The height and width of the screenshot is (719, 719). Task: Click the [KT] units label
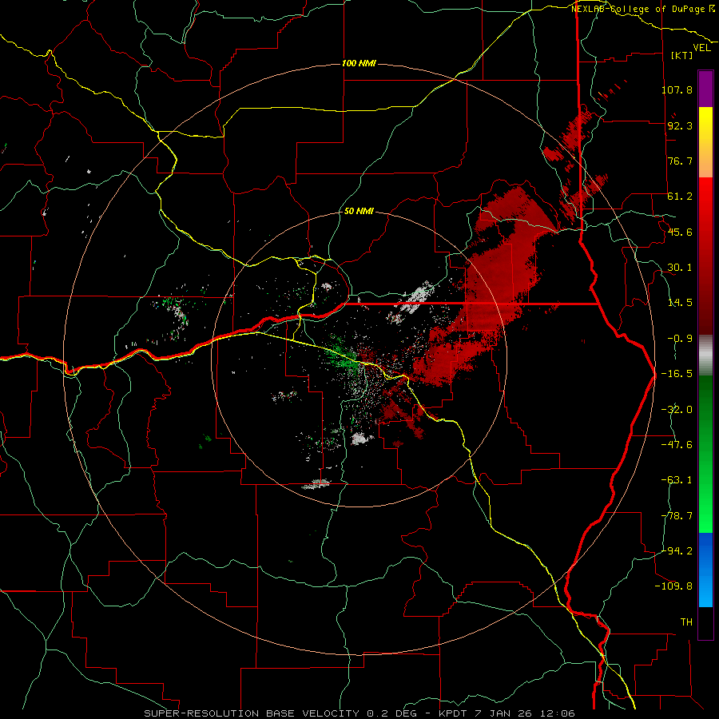(x=682, y=55)
